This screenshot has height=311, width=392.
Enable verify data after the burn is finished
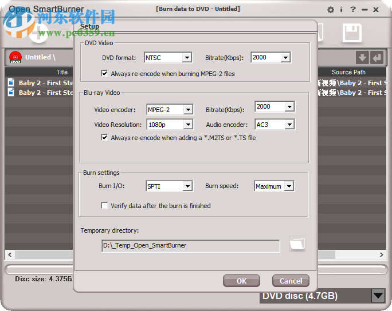(104, 205)
